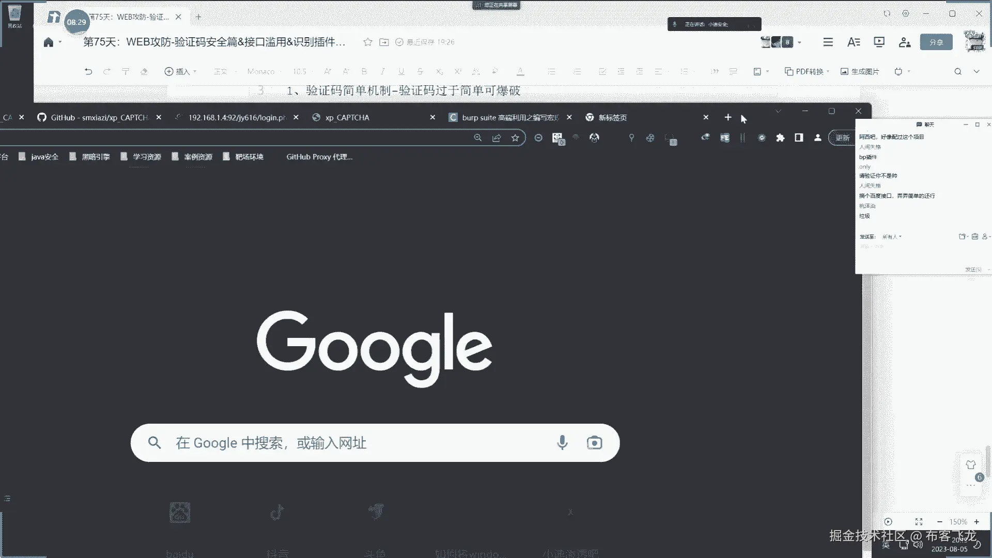The height and width of the screenshot is (558, 992).
Task: Click the undo icon in document toolbar
Action: 88,71
